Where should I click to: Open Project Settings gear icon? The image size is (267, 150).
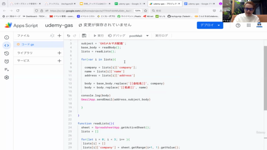point(7,77)
